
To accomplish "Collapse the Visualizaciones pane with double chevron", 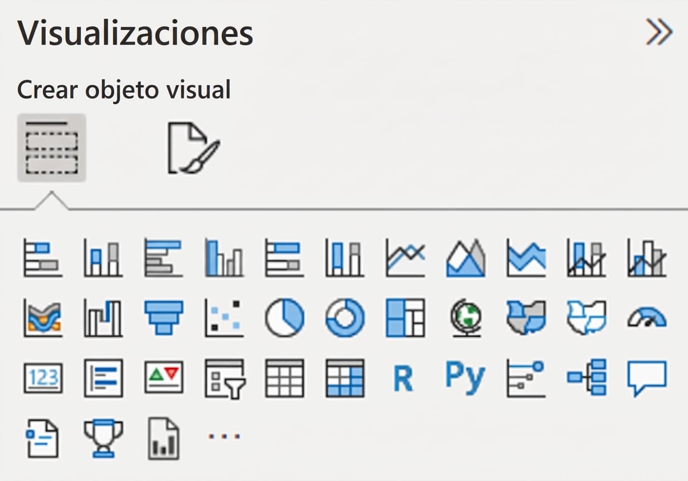I will pyautogui.click(x=659, y=33).
